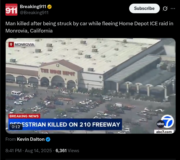Click the 6,361 Views count

point(67,151)
